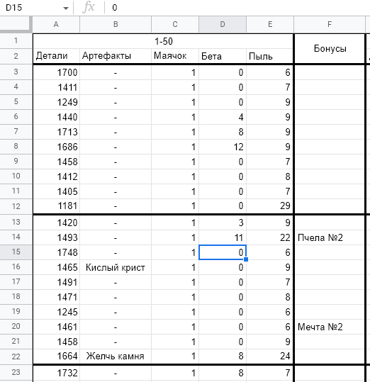370x382 pixels.
Task: Click the Бонусы merged header cell
Action: pyautogui.click(x=330, y=49)
